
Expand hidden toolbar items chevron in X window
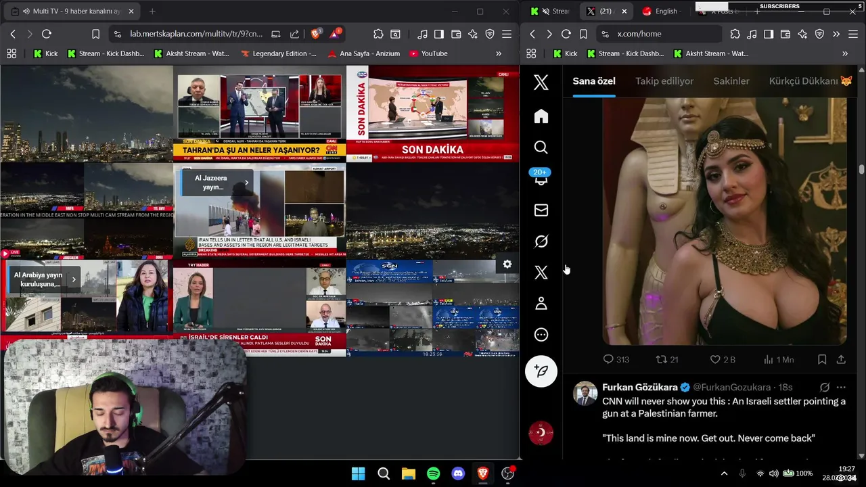coord(836,34)
